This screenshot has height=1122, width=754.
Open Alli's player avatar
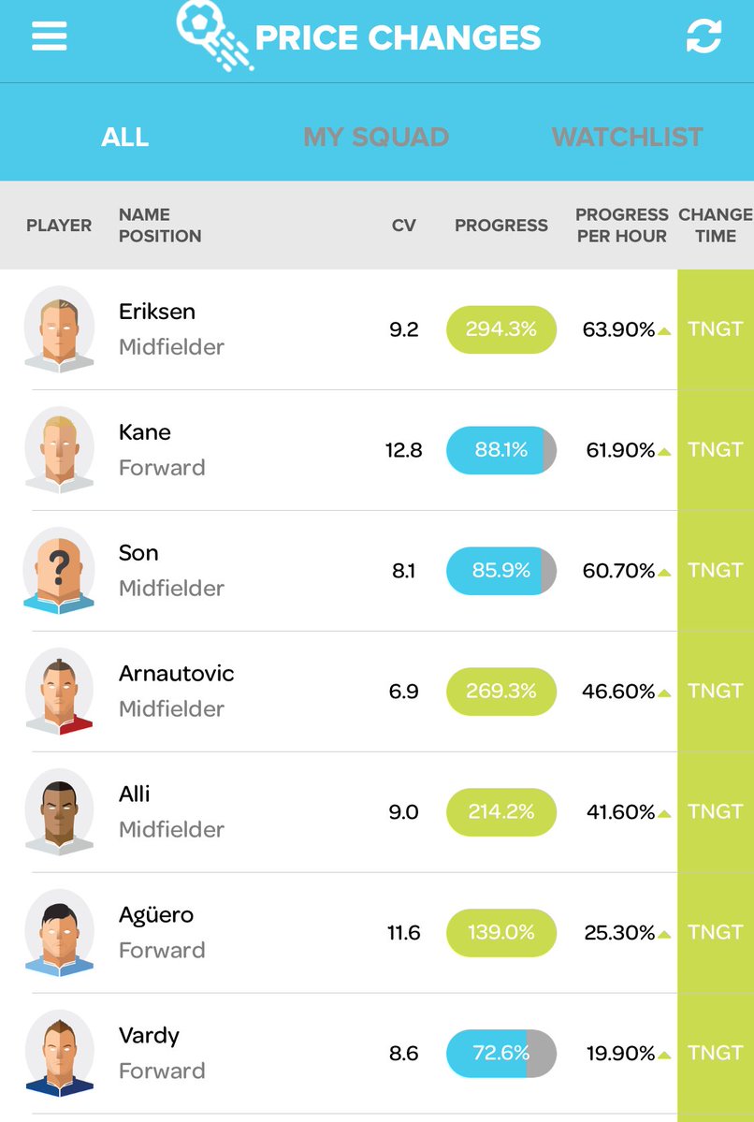point(59,811)
